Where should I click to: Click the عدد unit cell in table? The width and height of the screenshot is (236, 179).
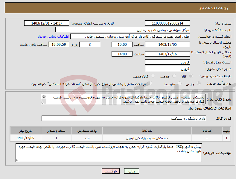87,138
